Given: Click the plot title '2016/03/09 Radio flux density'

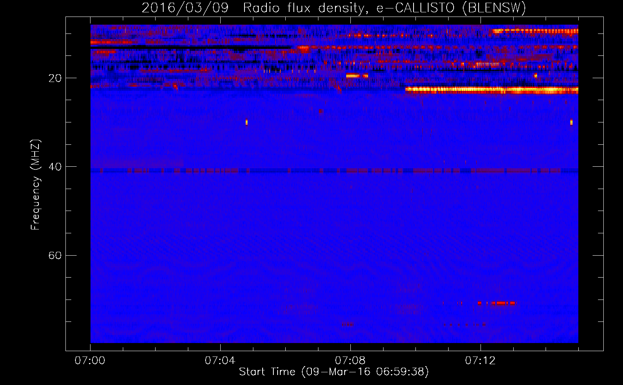Looking at the screenshot, I should (x=255, y=8).
